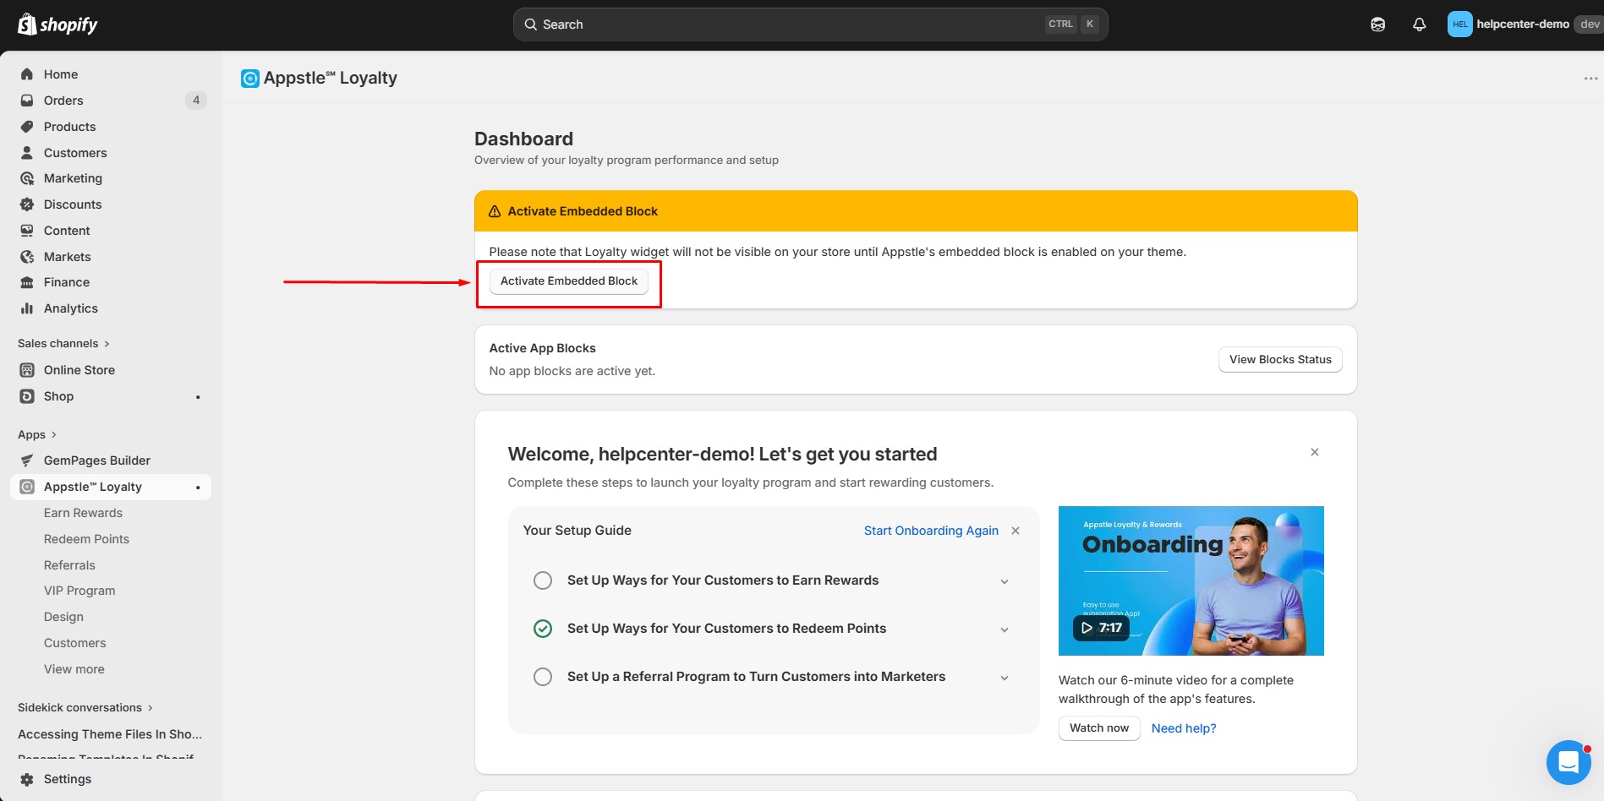The width and height of the screenshot is (1604, 801).
Task: Expand the Earn Rewards setup step chevron
Action: (x=1005, y=581)
